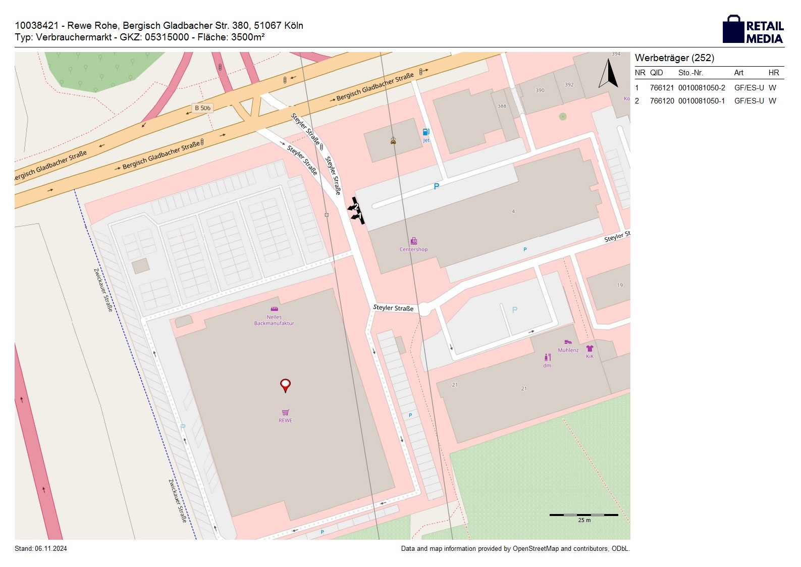Click the Retail Media logo
The width and height of the screenshot is (801, 567).
753,29
